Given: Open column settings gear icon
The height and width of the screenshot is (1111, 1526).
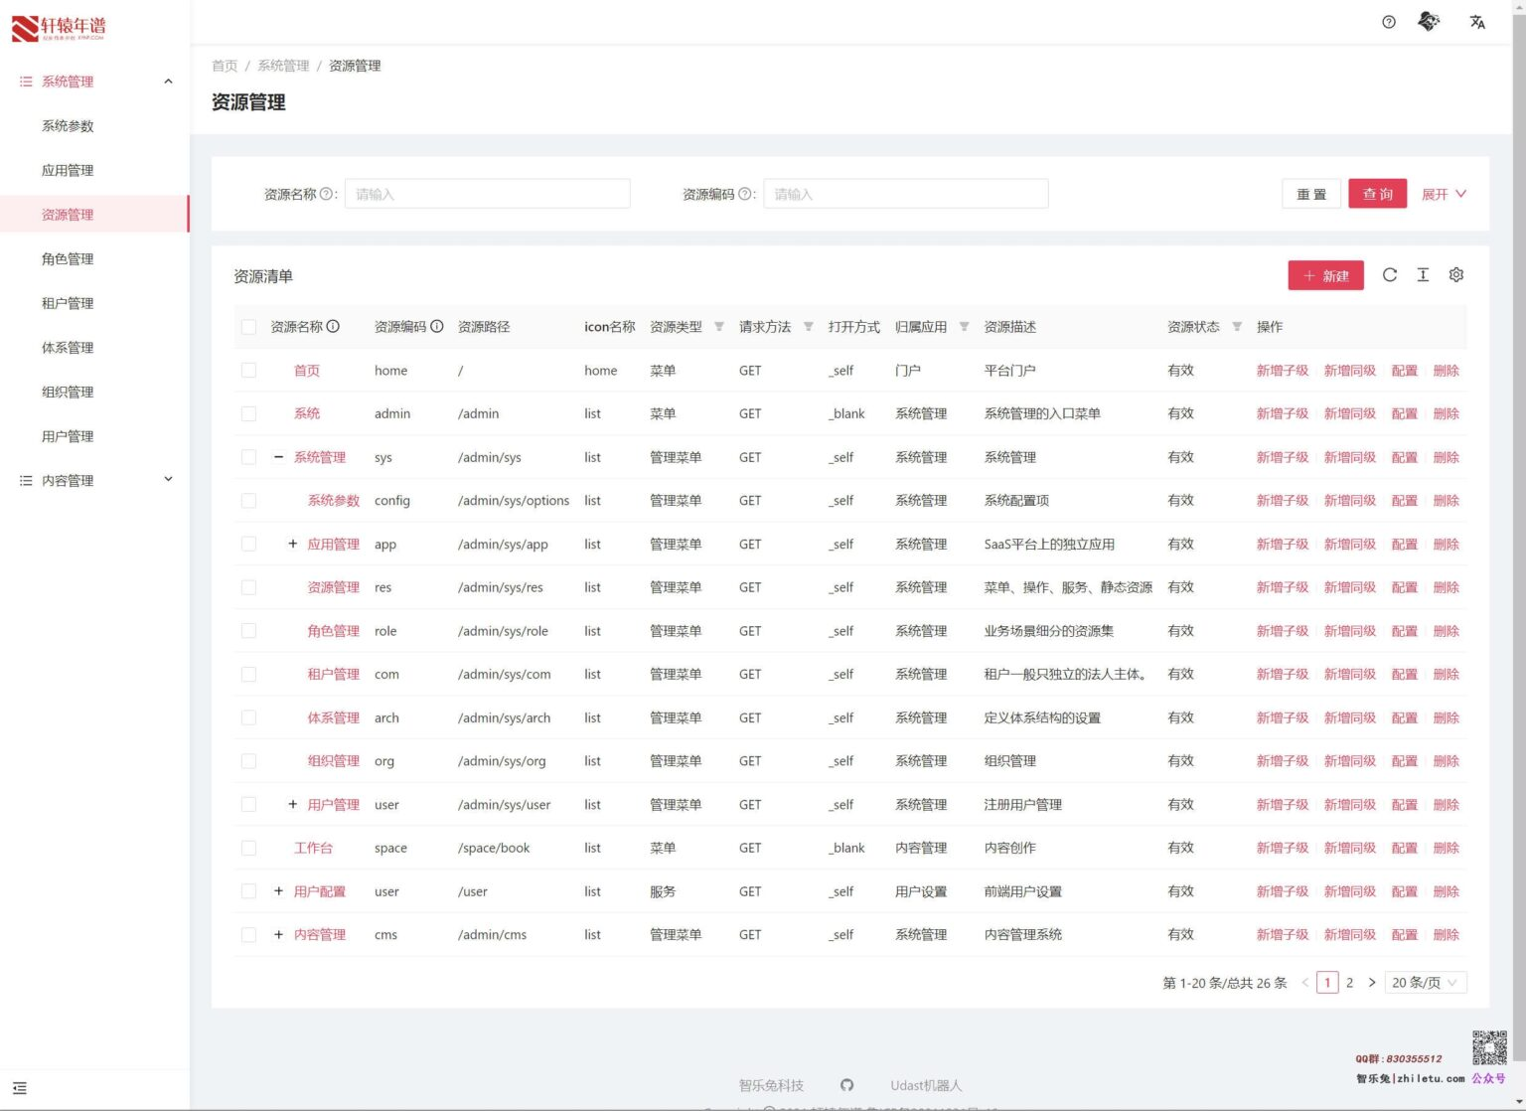Looking at the screenshot, I should (1456, 275).
